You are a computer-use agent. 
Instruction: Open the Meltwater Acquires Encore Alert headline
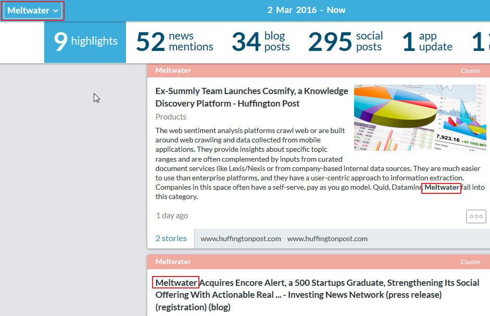coord(317,295)
